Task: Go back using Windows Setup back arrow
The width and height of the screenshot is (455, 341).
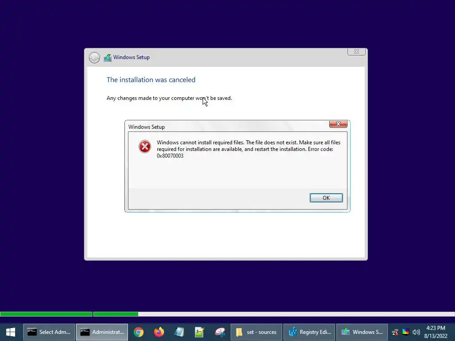Action: pyautogui.click(x=94, y=58)
